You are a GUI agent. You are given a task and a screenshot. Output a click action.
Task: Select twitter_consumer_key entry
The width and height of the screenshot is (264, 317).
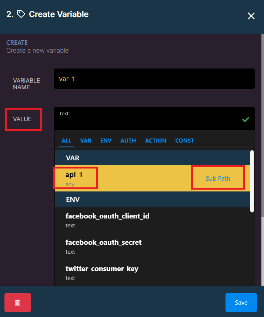click(x=153, y=273)
